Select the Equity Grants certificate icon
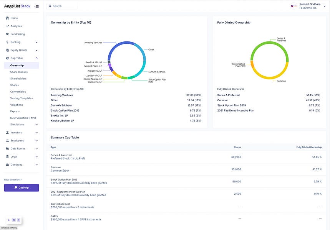 click(x=7, y=50)
